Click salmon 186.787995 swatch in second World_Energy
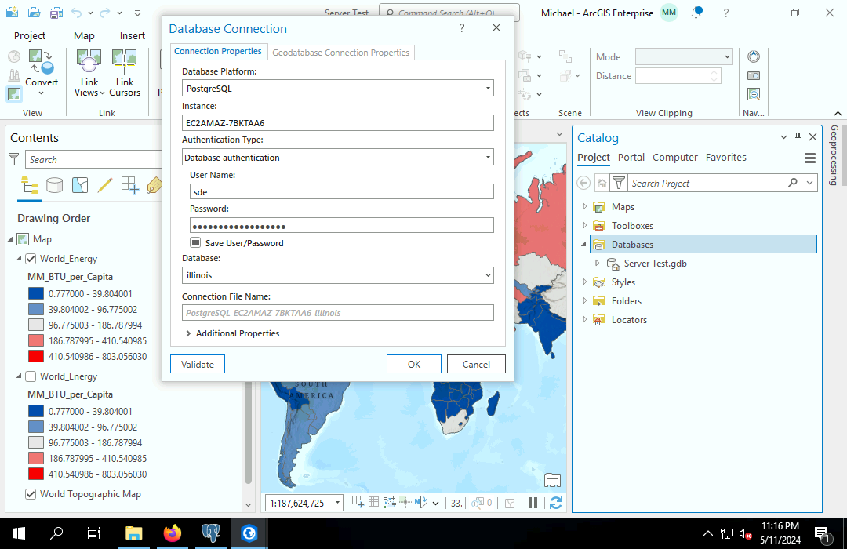The width and height of the screenshot is (847, 549). pos(35,458)
